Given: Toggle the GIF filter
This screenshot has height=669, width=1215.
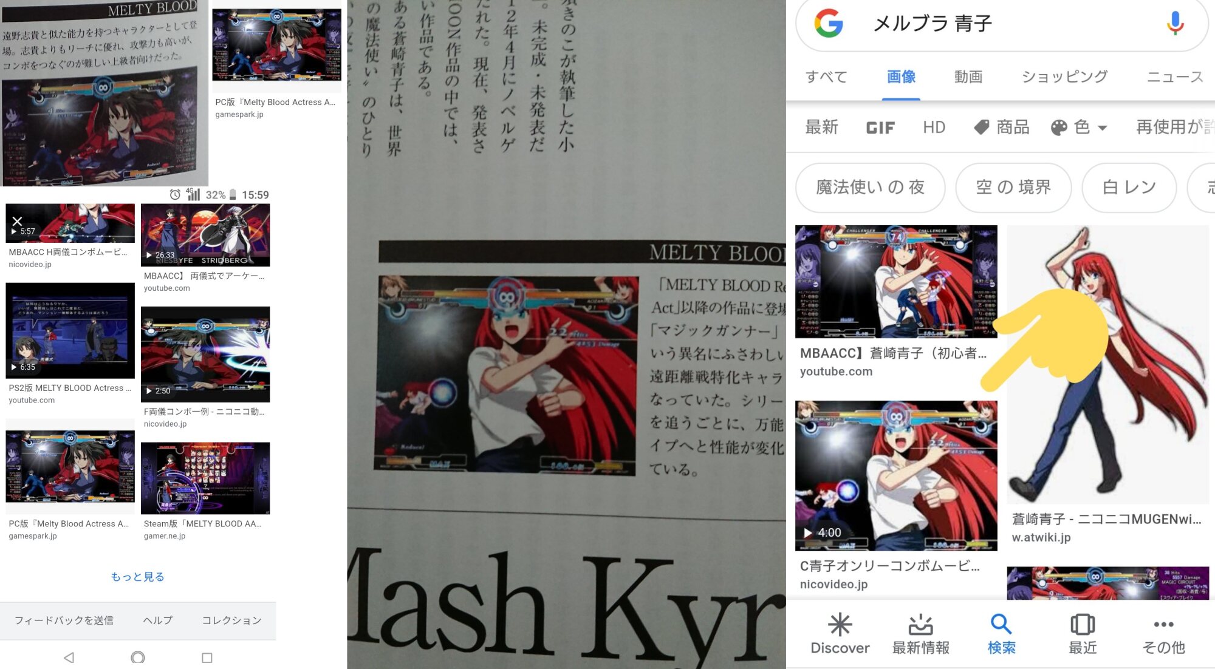Looking at the screenshot, I should point(880,127).
